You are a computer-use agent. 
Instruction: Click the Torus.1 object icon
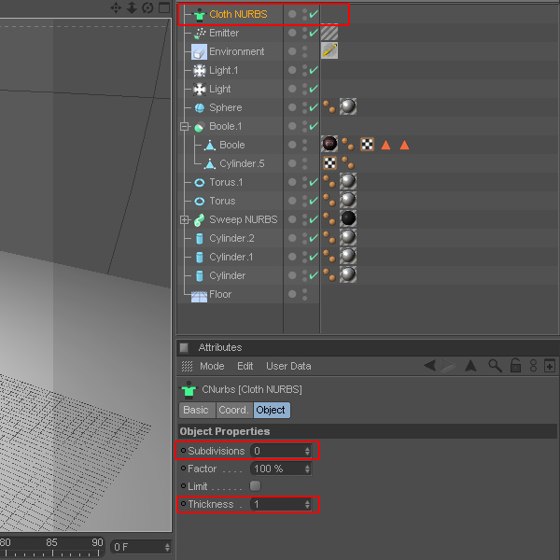point(200,183)
